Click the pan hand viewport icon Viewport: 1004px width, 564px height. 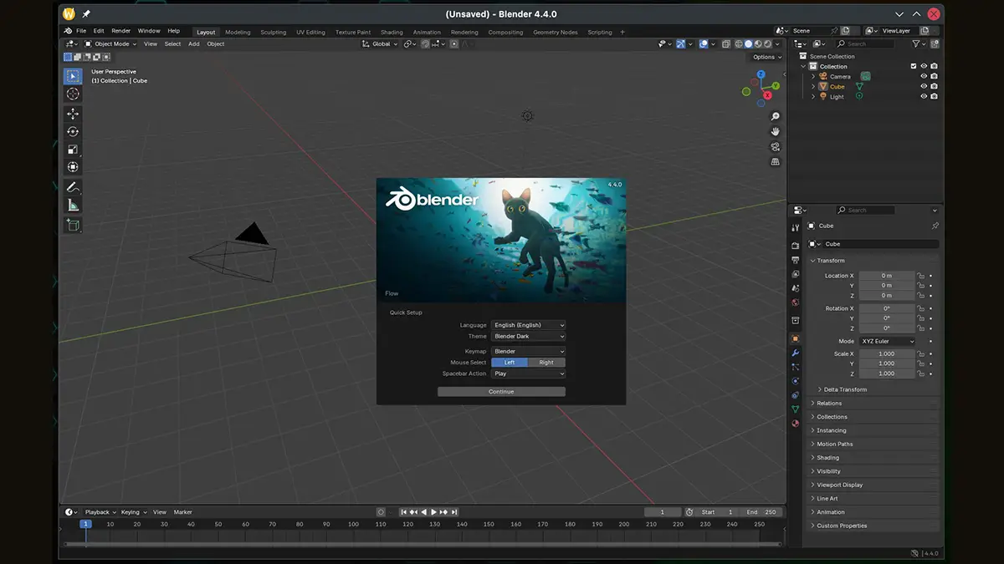pyautogui.click(x=776, y=132)
